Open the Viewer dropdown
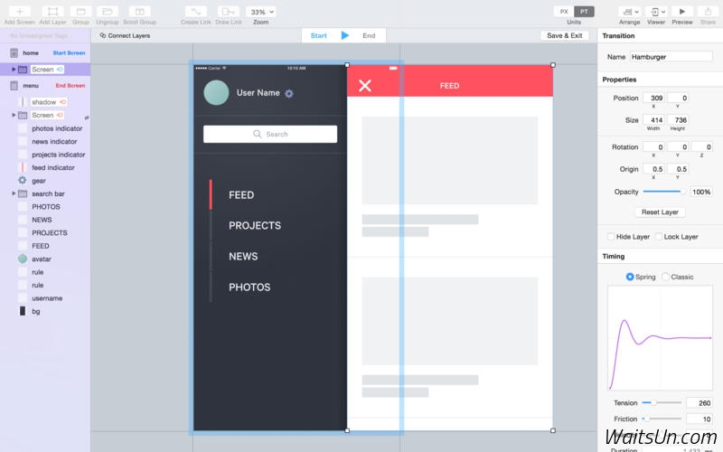Image resolution: width=723 pixels, height=452 pixels. 656,12
